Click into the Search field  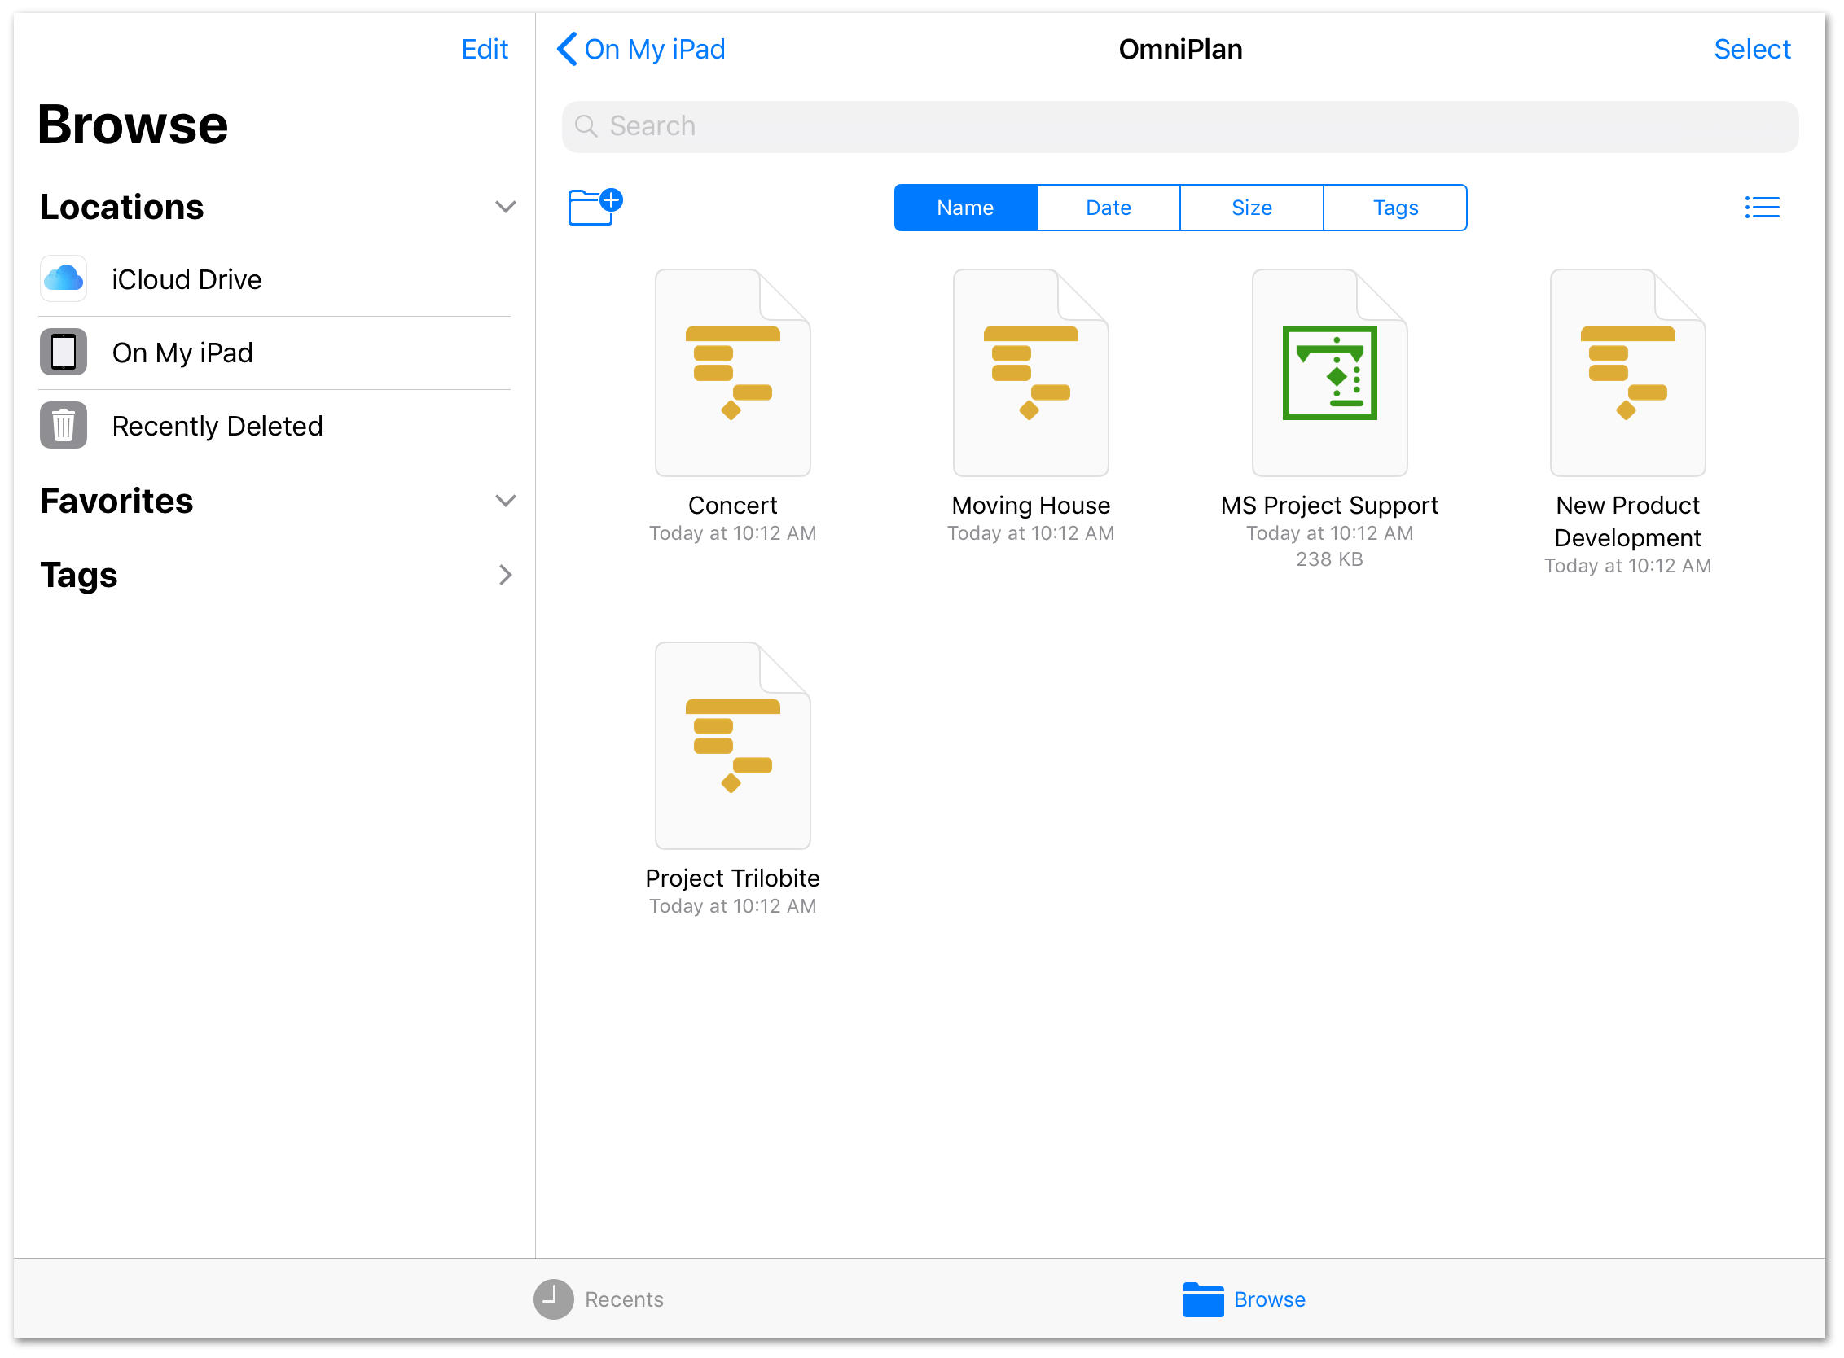click(x=1179, y=125)
